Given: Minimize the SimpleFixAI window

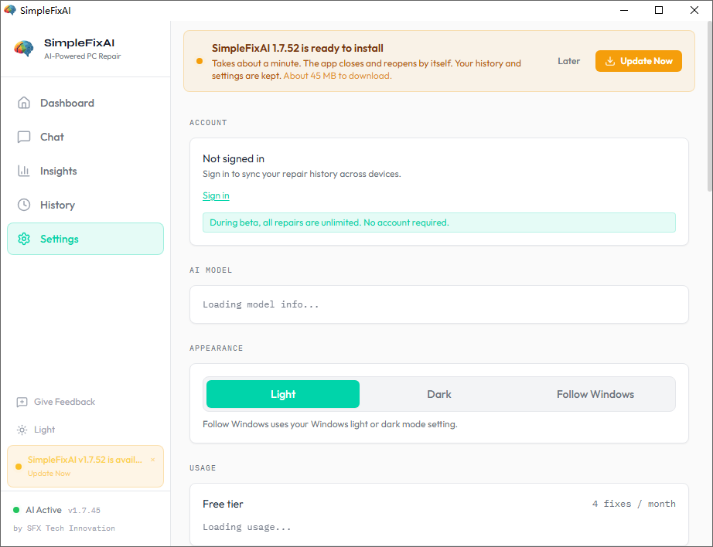Looking at the screenshot, I should (624, 10).
